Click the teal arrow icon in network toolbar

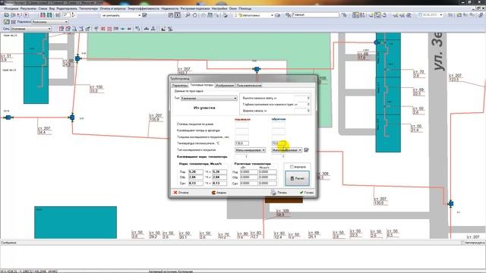pyautogui.click(x=123, y=29)
